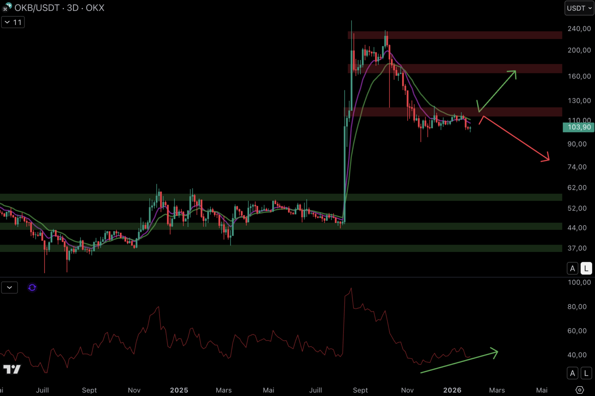Toggle log scale L on main price pane
595x396 pixels.
pos(586,268)
